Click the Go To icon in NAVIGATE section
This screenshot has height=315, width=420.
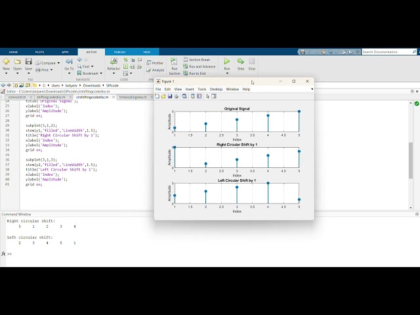(x=69, y=61)
